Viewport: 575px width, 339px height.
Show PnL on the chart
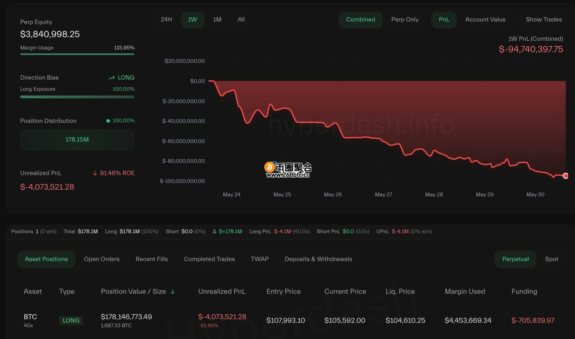pyautogui.click(x=444, y=19)
